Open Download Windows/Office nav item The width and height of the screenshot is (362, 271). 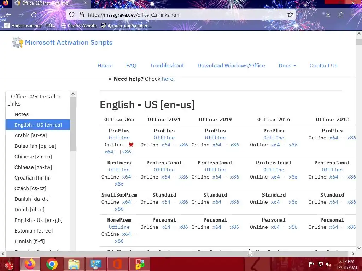point(231,65)
